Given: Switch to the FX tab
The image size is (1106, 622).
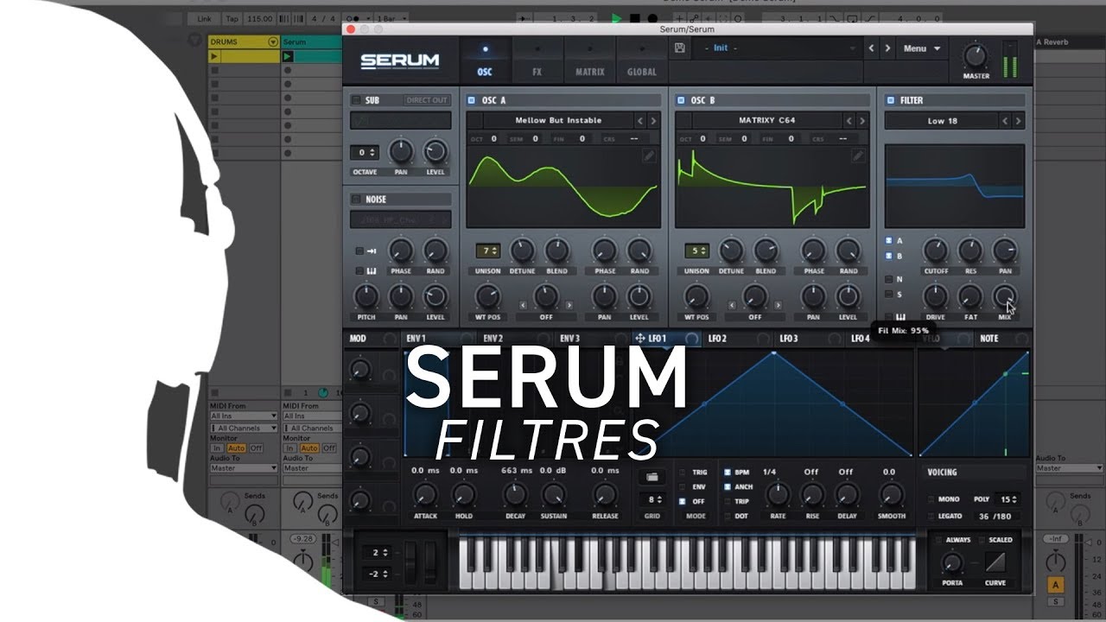Looking at the screenshot, I should coord(537,60).
